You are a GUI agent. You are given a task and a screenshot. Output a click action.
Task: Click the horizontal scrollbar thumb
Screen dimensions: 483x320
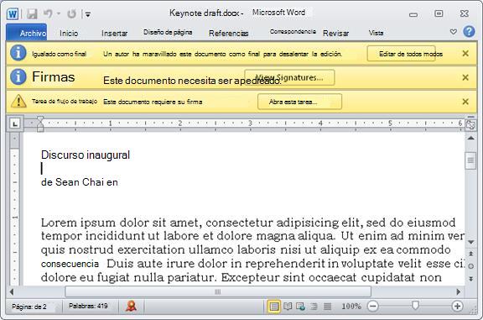click(218, 291)
